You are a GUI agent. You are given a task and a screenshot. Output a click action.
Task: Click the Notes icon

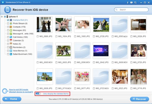pyautogui.click(x=11, y=44)
